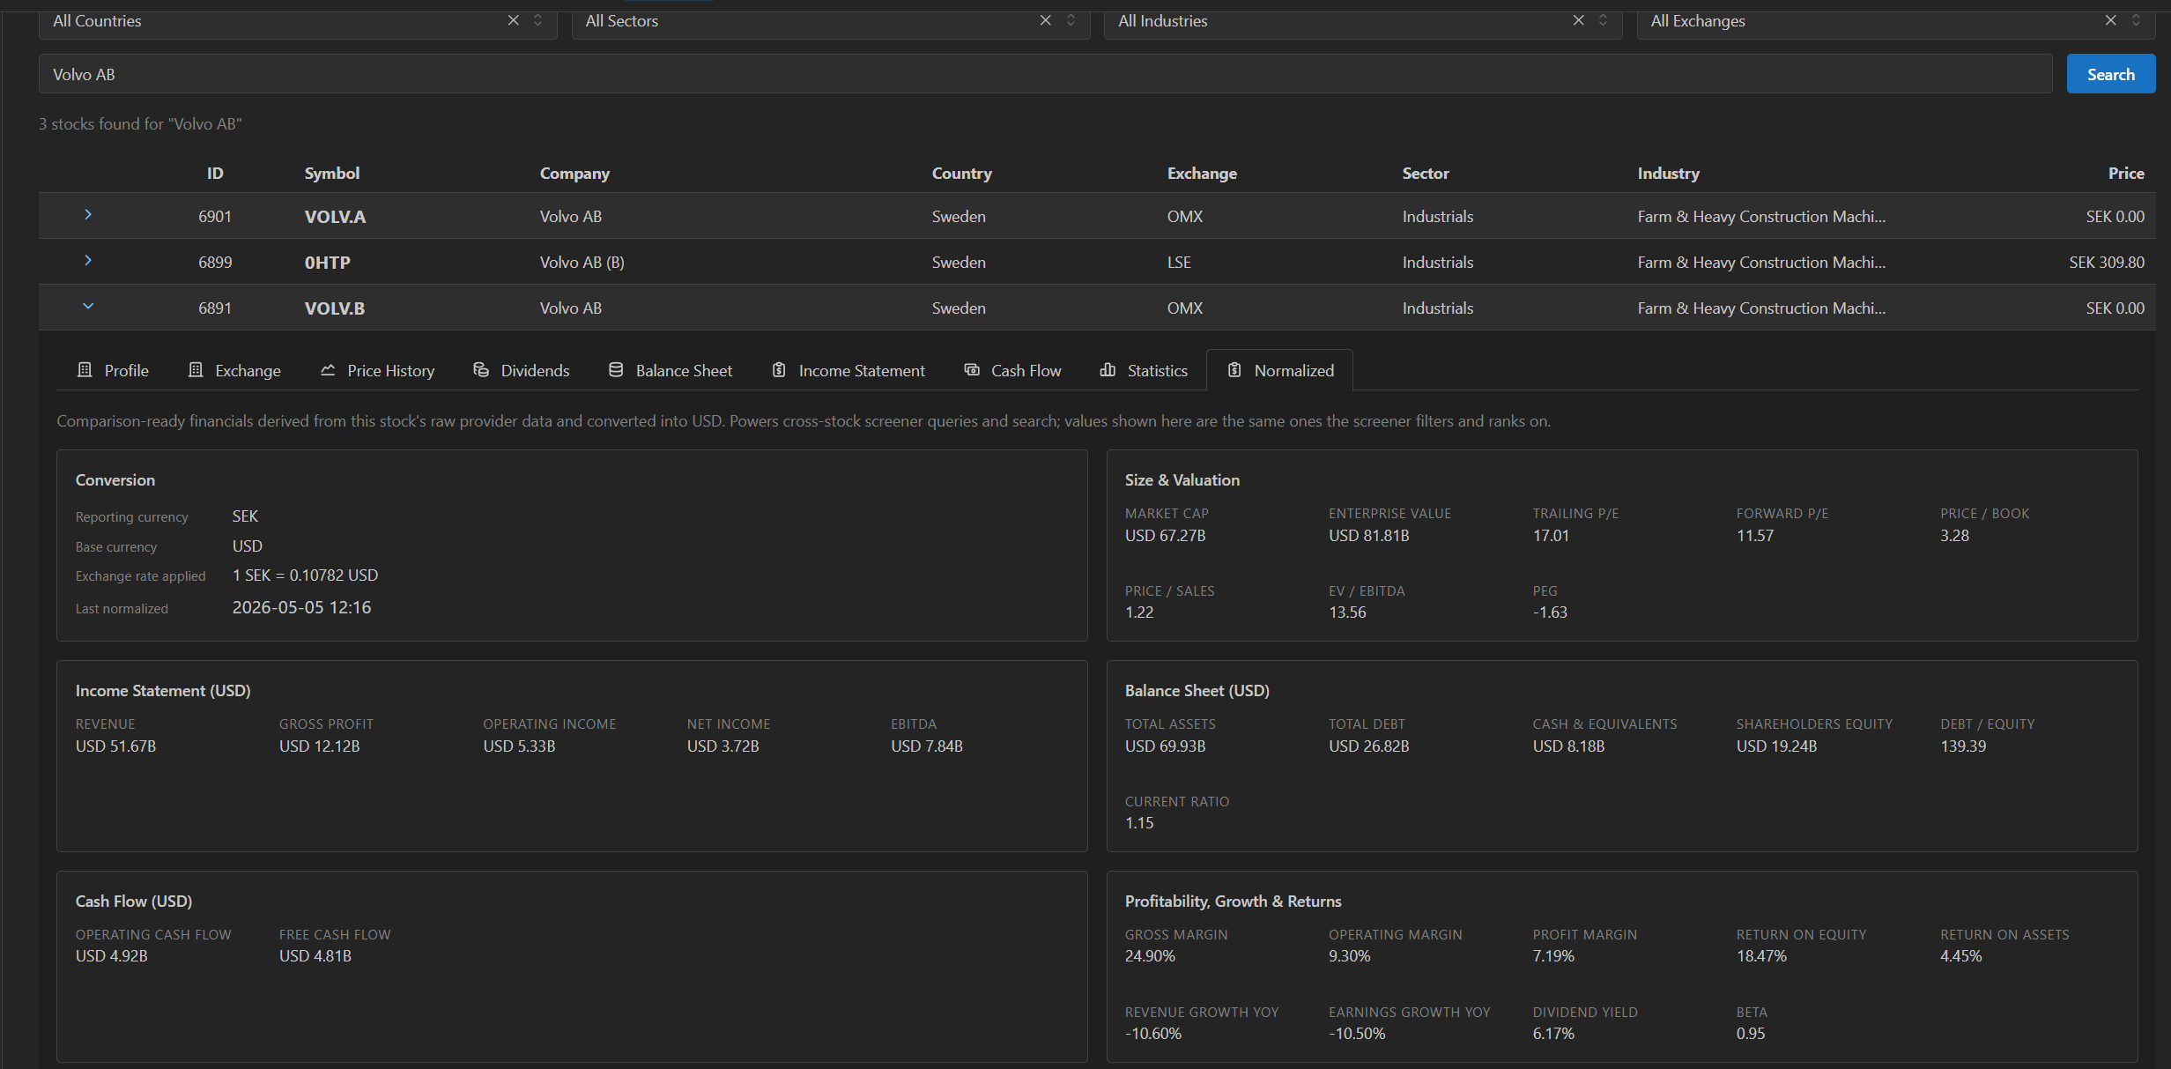Open the Balance Sheet tab
The width and height of the screenshot is (2171, 1069).
click(671, 371)
